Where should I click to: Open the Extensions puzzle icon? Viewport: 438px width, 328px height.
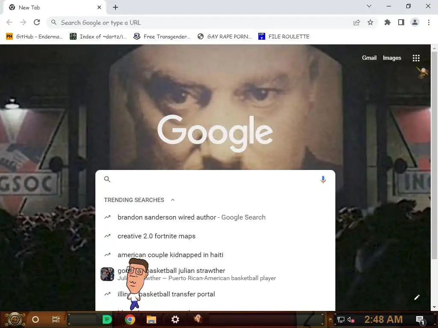point(388,23)
